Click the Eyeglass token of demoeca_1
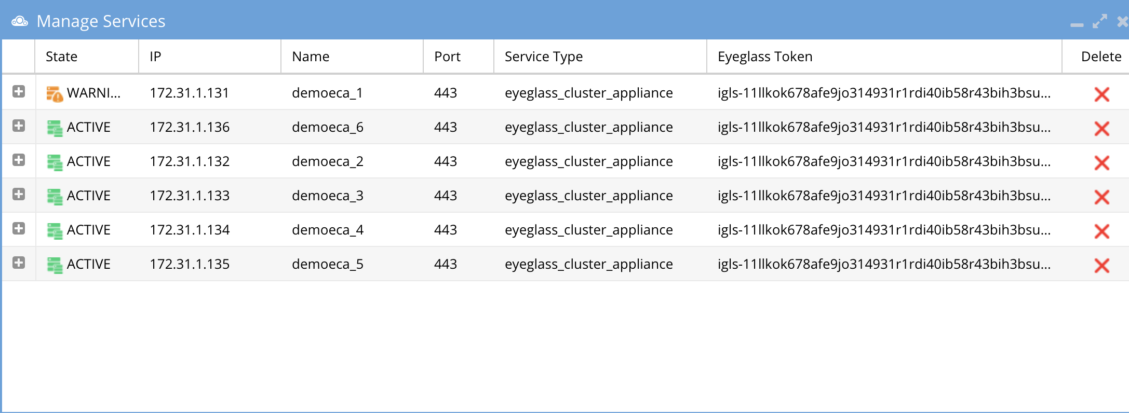Screen dimensions: 1129x413 884,93
